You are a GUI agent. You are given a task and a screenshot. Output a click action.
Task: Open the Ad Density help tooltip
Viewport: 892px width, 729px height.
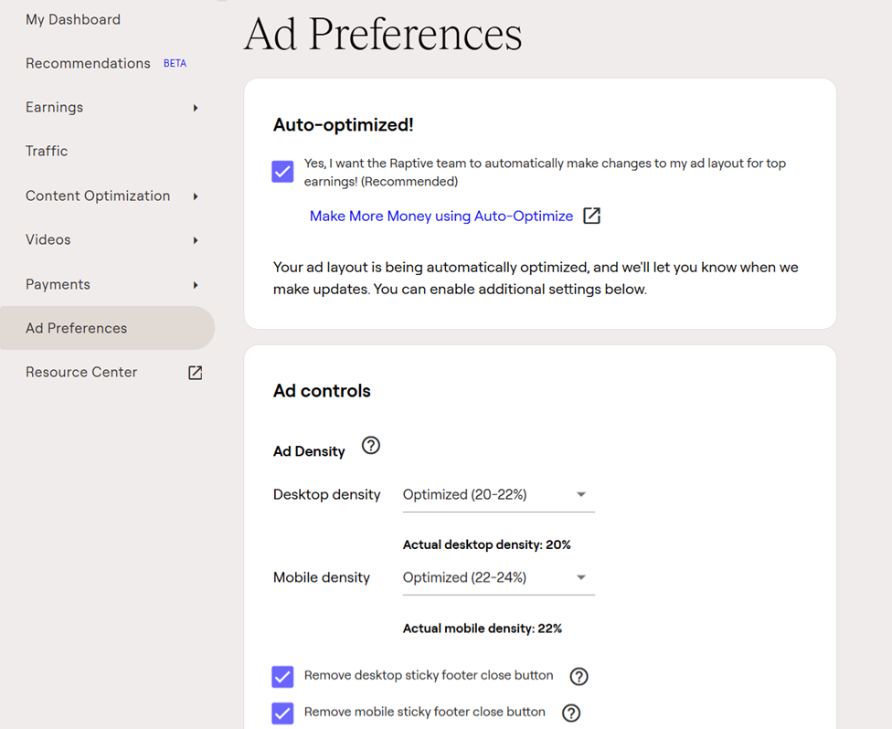tap(370, 445)
